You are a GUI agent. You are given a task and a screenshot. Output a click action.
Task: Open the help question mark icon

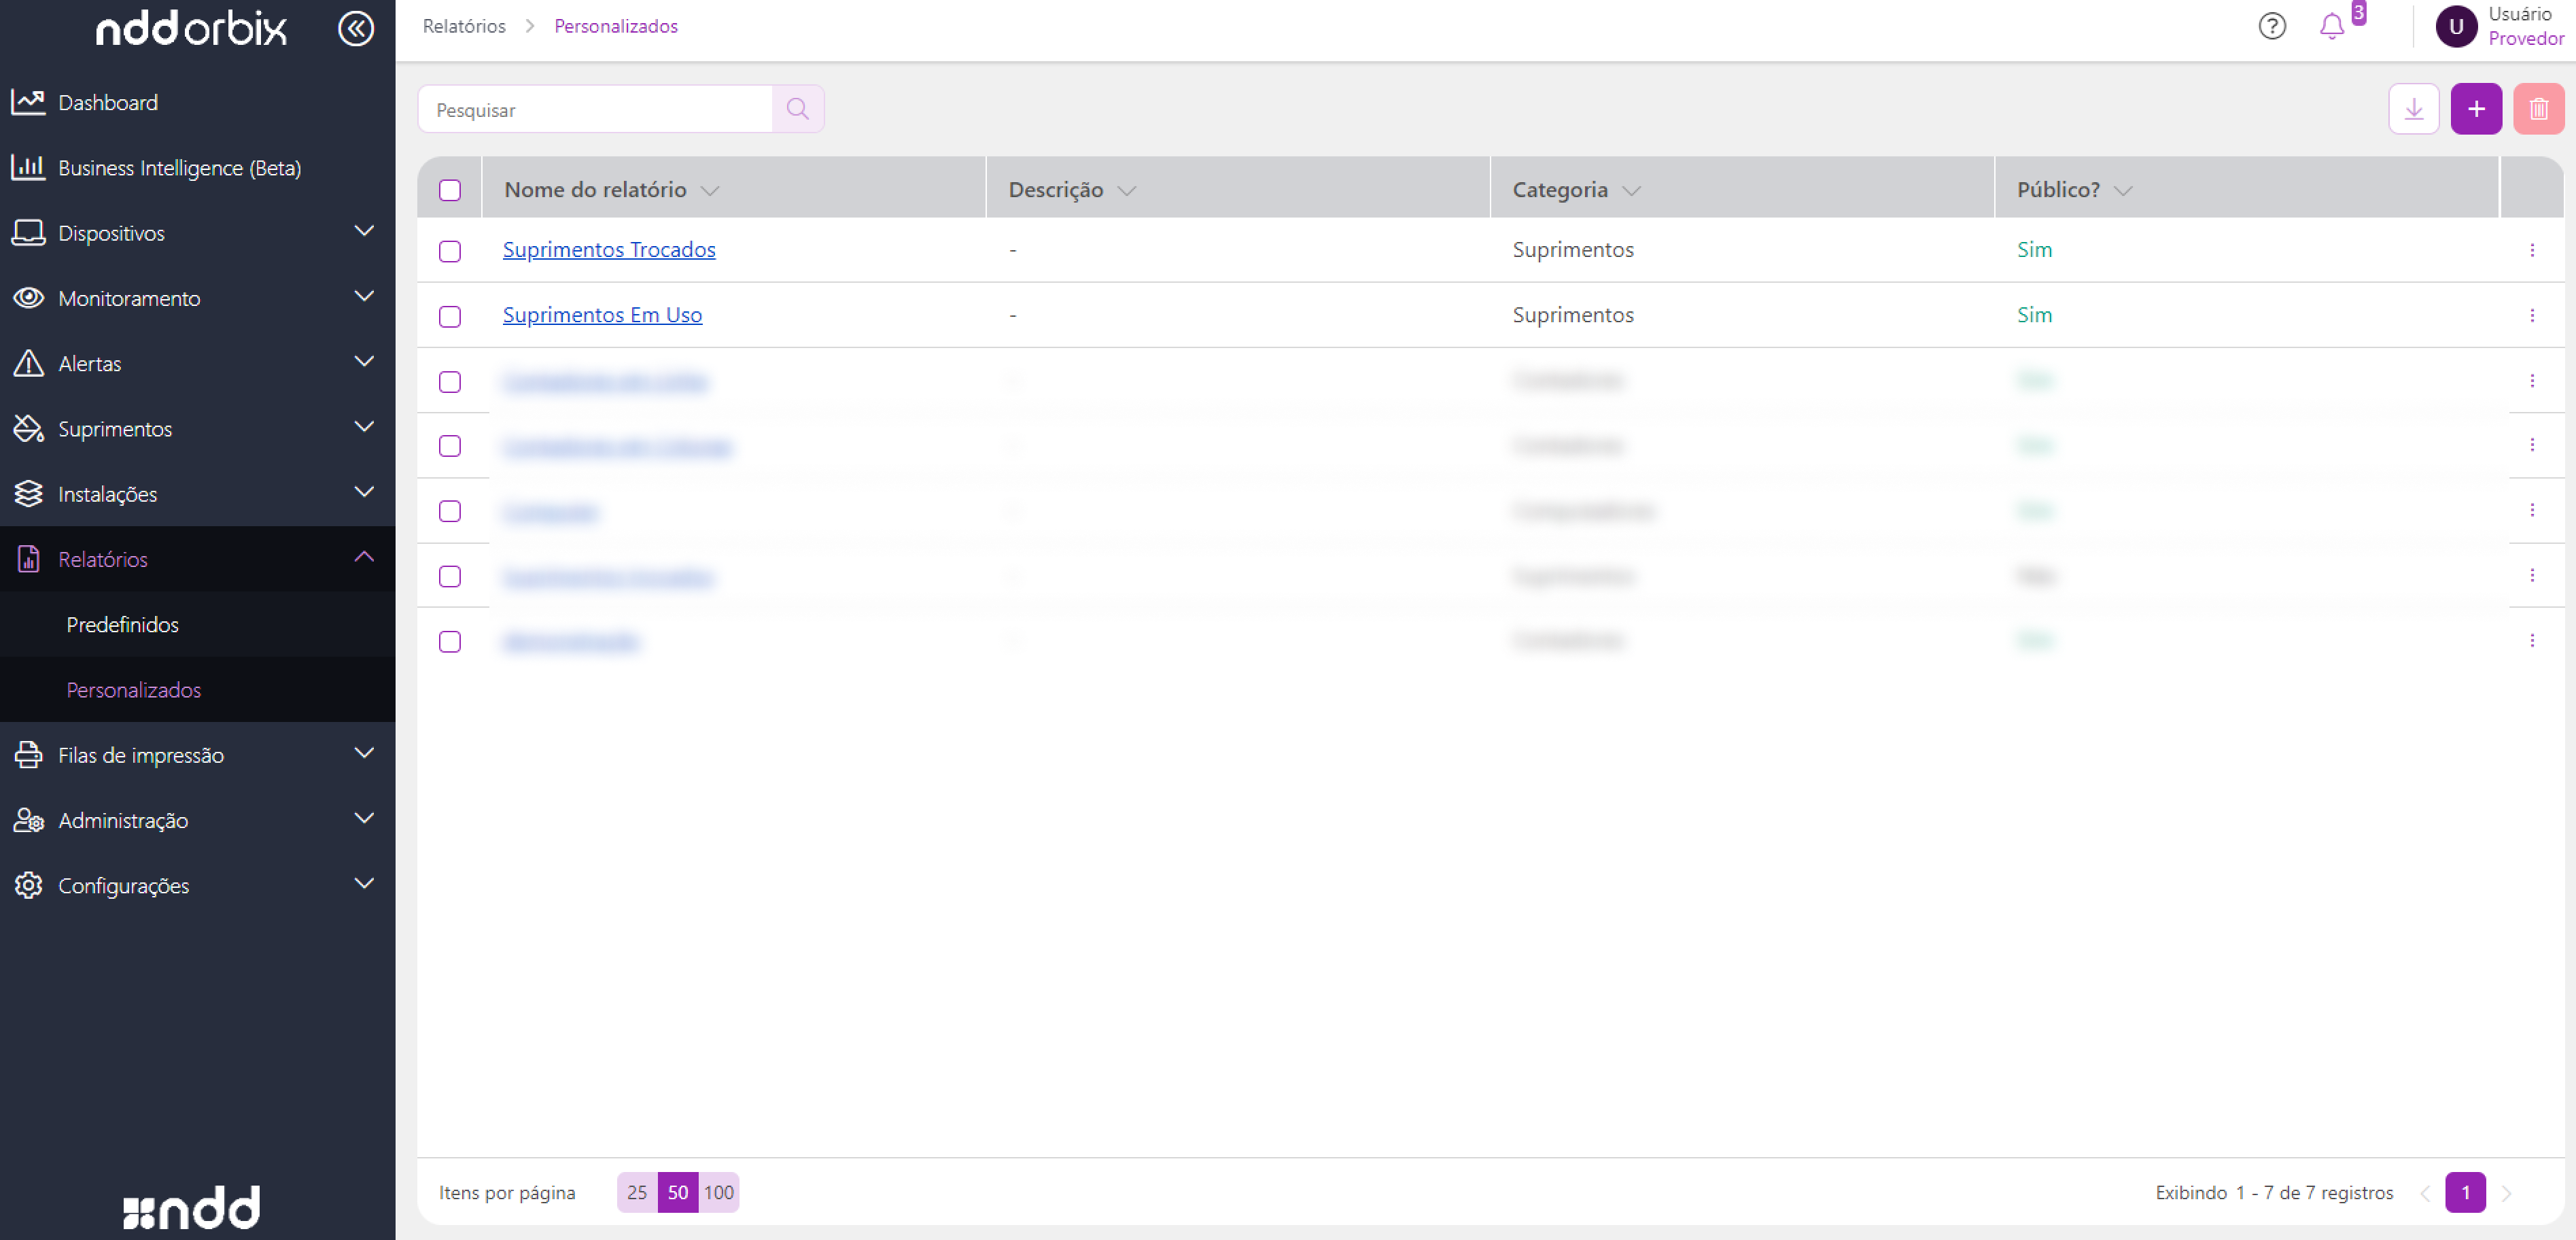2272,26
